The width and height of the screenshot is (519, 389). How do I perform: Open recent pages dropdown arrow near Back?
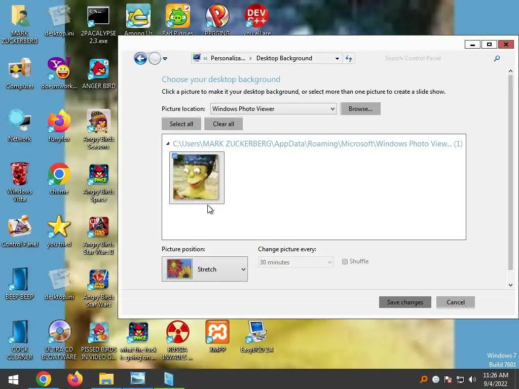tap(165, 59)
